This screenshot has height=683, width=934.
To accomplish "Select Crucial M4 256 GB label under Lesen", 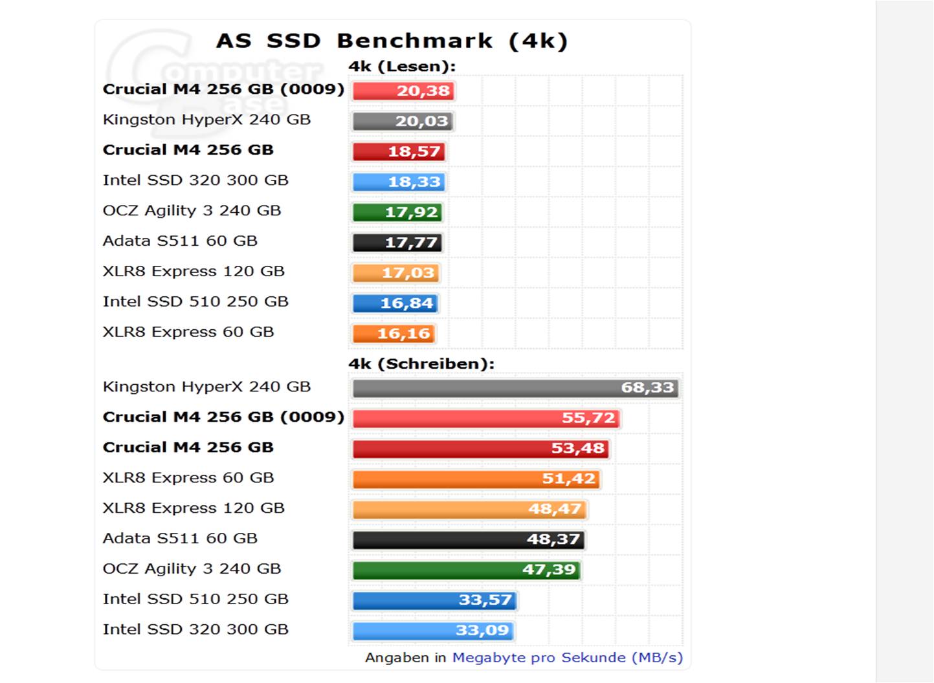I will [x=188, y=151].
